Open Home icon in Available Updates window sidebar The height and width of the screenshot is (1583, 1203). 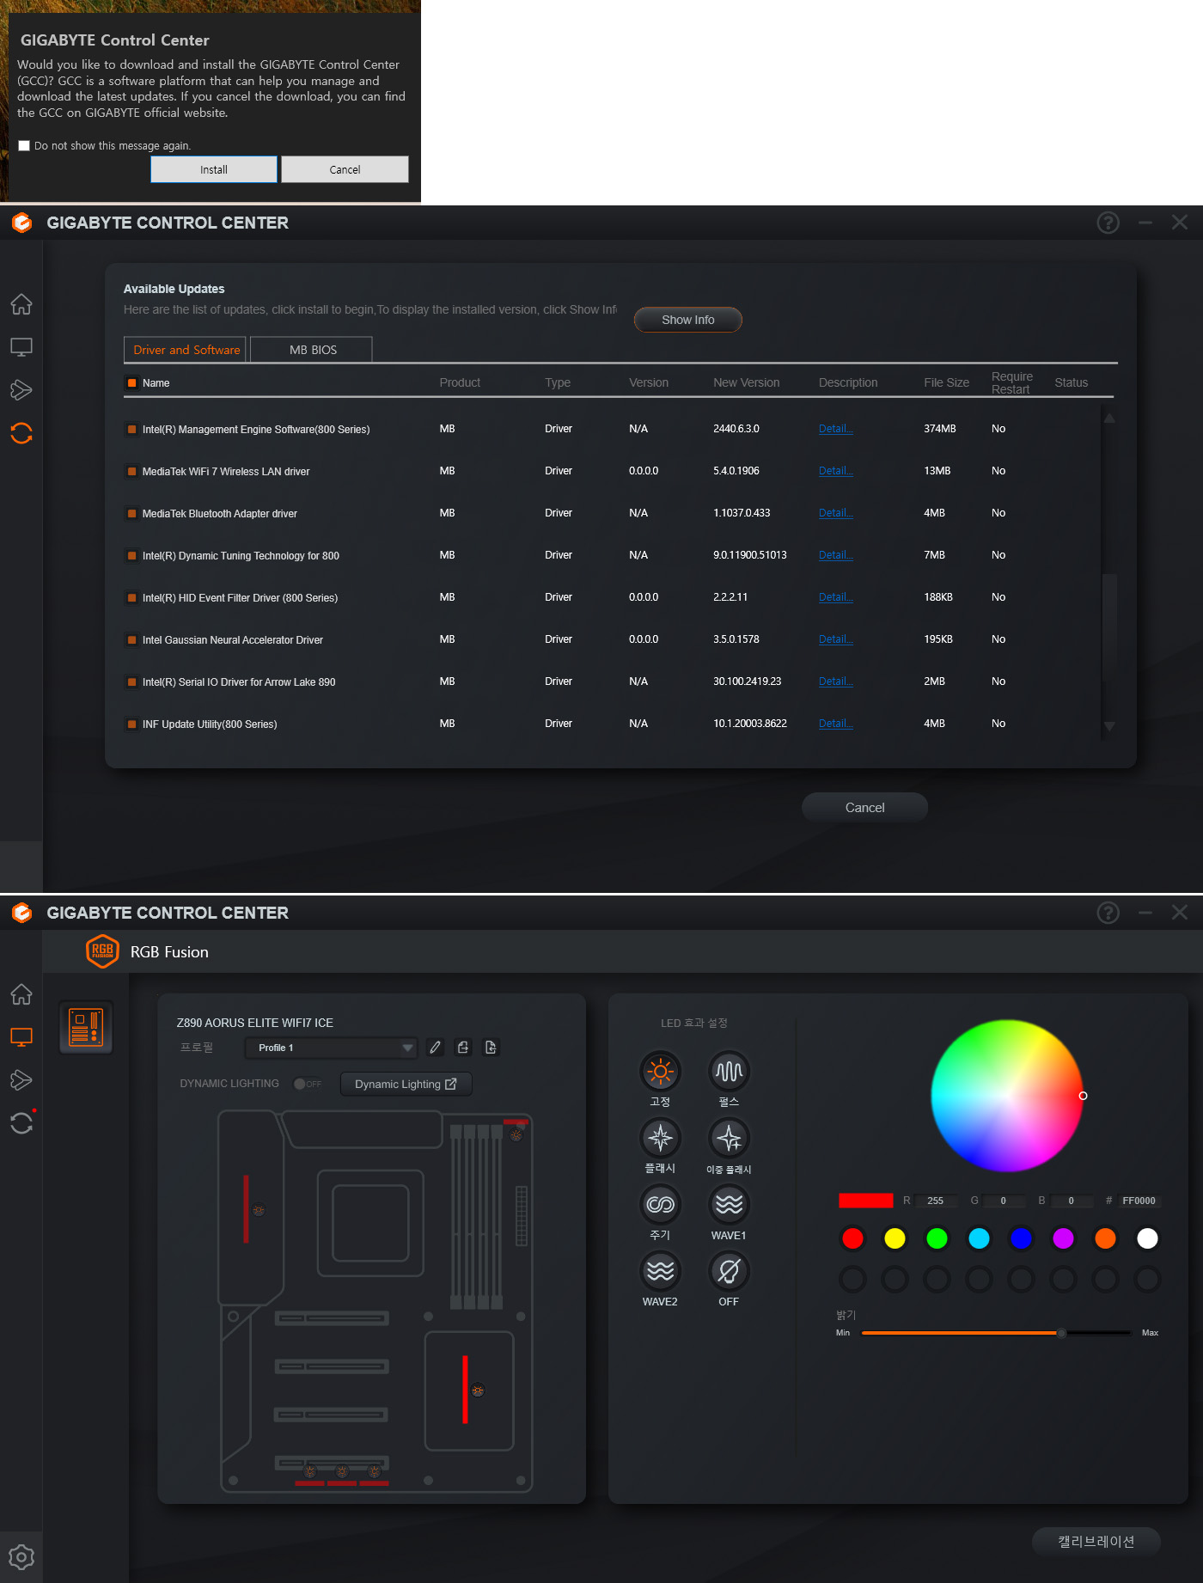[21, 304]
